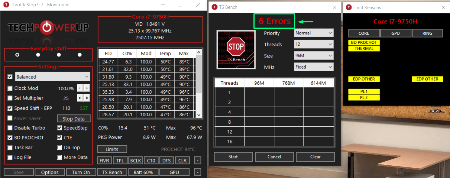This screenshot has width=450, height=178.
Task: Select the second Everyday stuff profile radio button
Action: (38, 55)
